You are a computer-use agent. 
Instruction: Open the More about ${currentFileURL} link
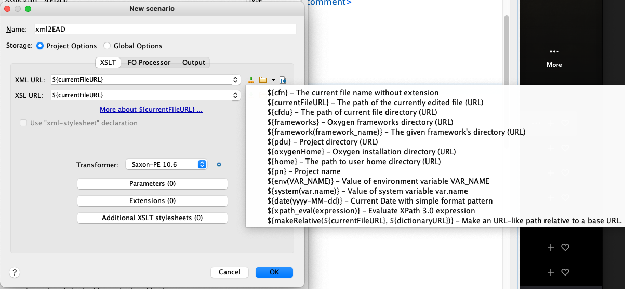pos(151,110)
